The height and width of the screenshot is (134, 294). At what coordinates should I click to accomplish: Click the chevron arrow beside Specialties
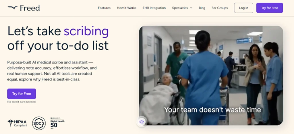pos(191,8)
